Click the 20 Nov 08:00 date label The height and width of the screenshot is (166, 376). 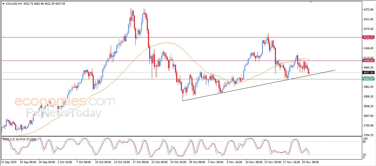[x=310, y=162]
